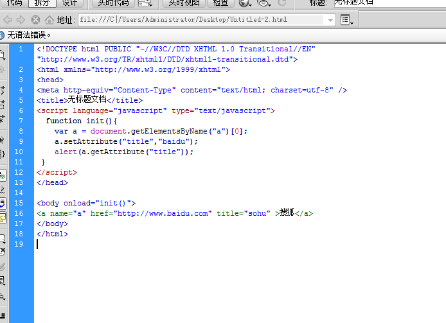Toggle the Syntax Error Alerts button

coord(3,218)
